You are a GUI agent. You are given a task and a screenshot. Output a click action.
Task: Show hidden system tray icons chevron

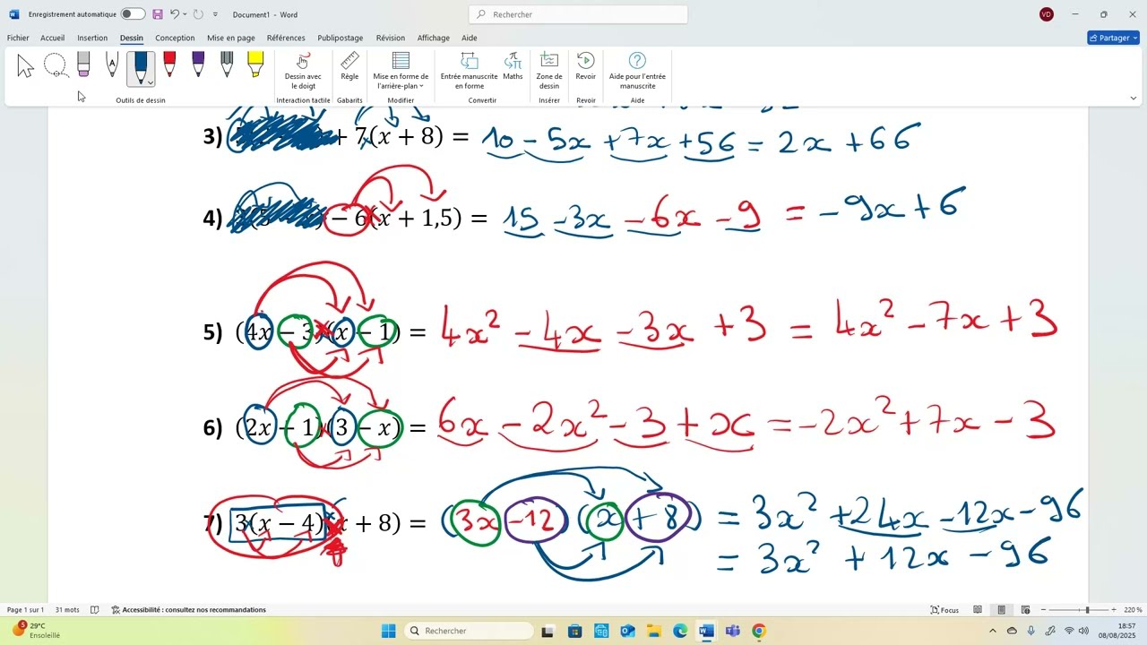tap(992, 631)
